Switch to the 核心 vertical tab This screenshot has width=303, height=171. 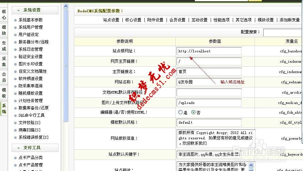coord(4,14)
